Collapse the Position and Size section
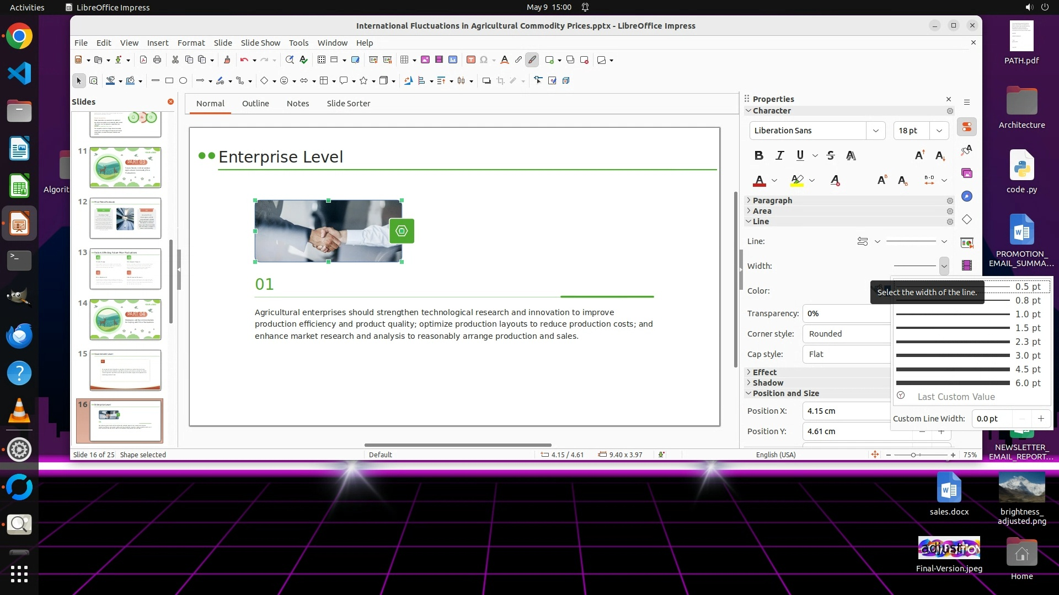This screenshot has height=595, width=1059. pyautogui.click(x=785, y=393)
